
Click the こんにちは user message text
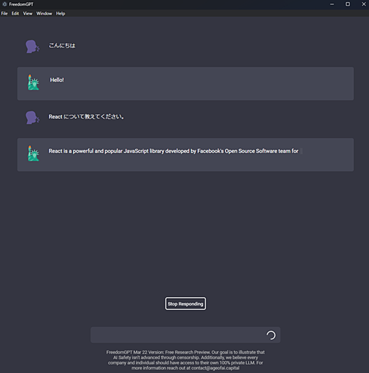pos(62,46)
